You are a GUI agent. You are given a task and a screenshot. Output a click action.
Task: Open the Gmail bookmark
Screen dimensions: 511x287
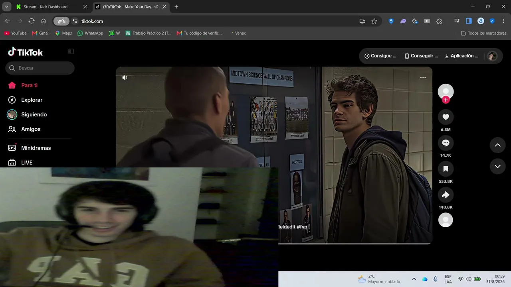41,33
